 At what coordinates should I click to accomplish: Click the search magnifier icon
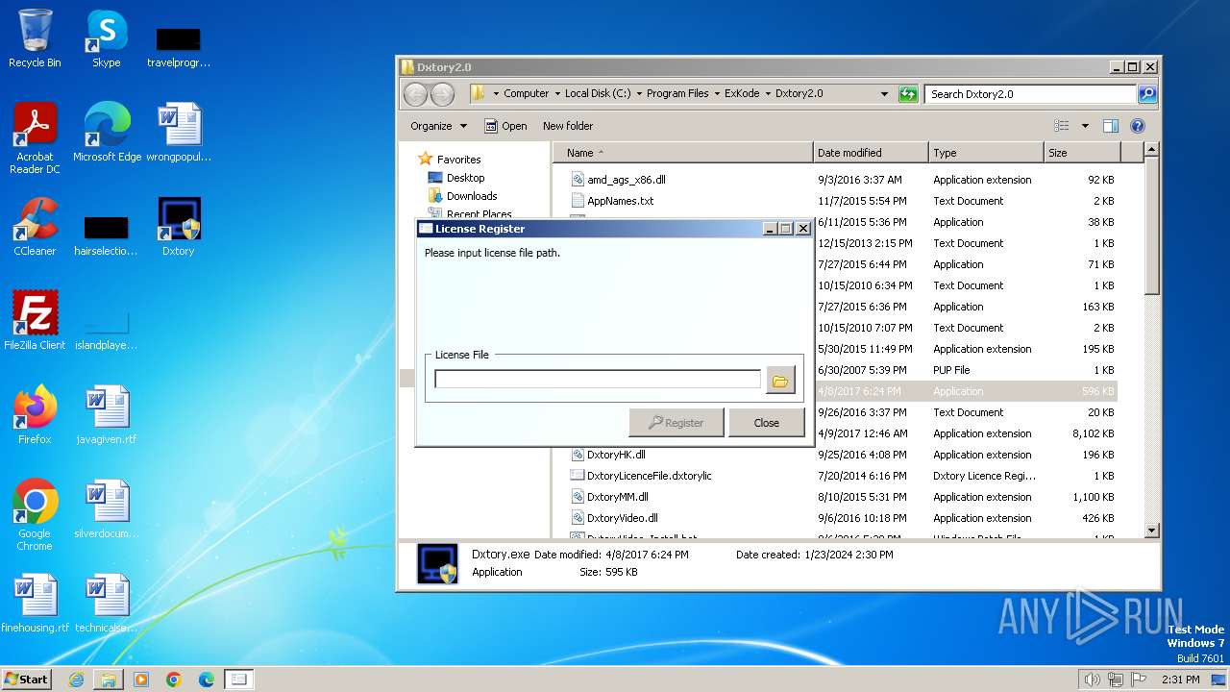point(1146,94)
